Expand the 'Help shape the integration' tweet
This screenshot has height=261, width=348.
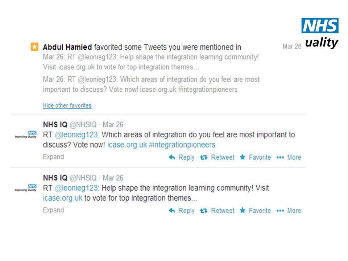click(x=54, y=210)
